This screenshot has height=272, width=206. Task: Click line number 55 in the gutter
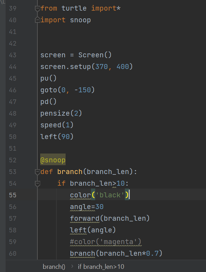click(13, 195)
